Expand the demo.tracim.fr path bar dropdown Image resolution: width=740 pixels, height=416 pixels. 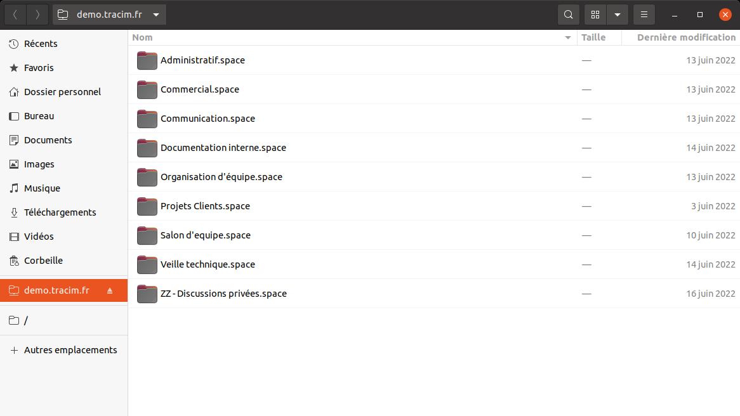point(156,15)
